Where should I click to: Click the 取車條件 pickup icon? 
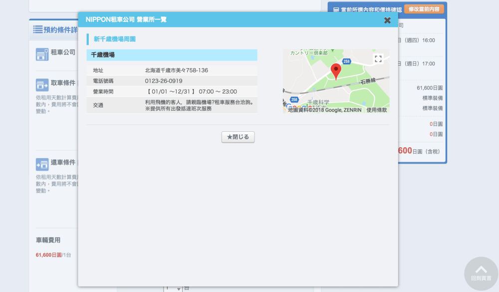(x=42, y=84)
